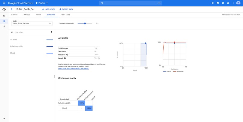
Task: Click the Mixed 100% confusion matrix cell
Action: (89, 108)
